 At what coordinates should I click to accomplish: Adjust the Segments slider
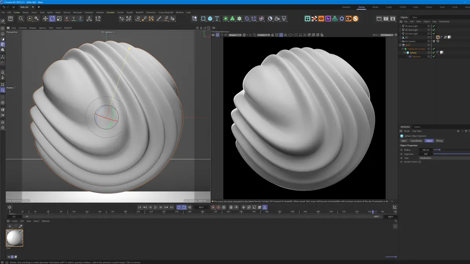click(x=452, y=154)
